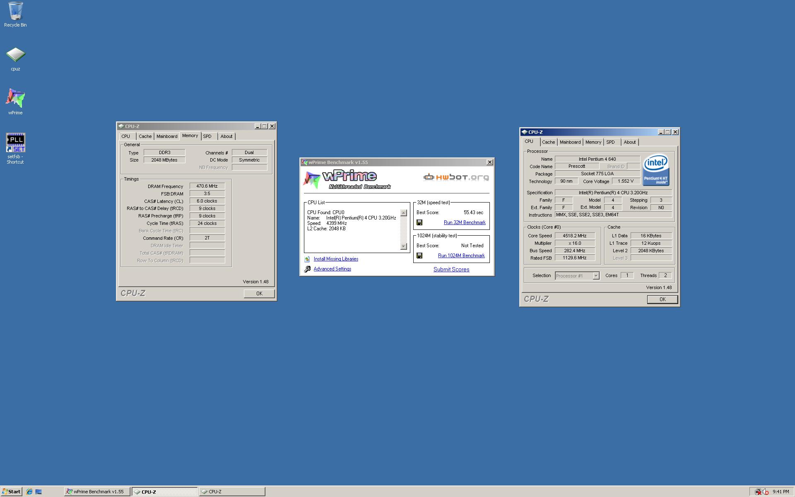
Task: Minimize the right CPU-Z CPU window
Action: coord(660,132)
